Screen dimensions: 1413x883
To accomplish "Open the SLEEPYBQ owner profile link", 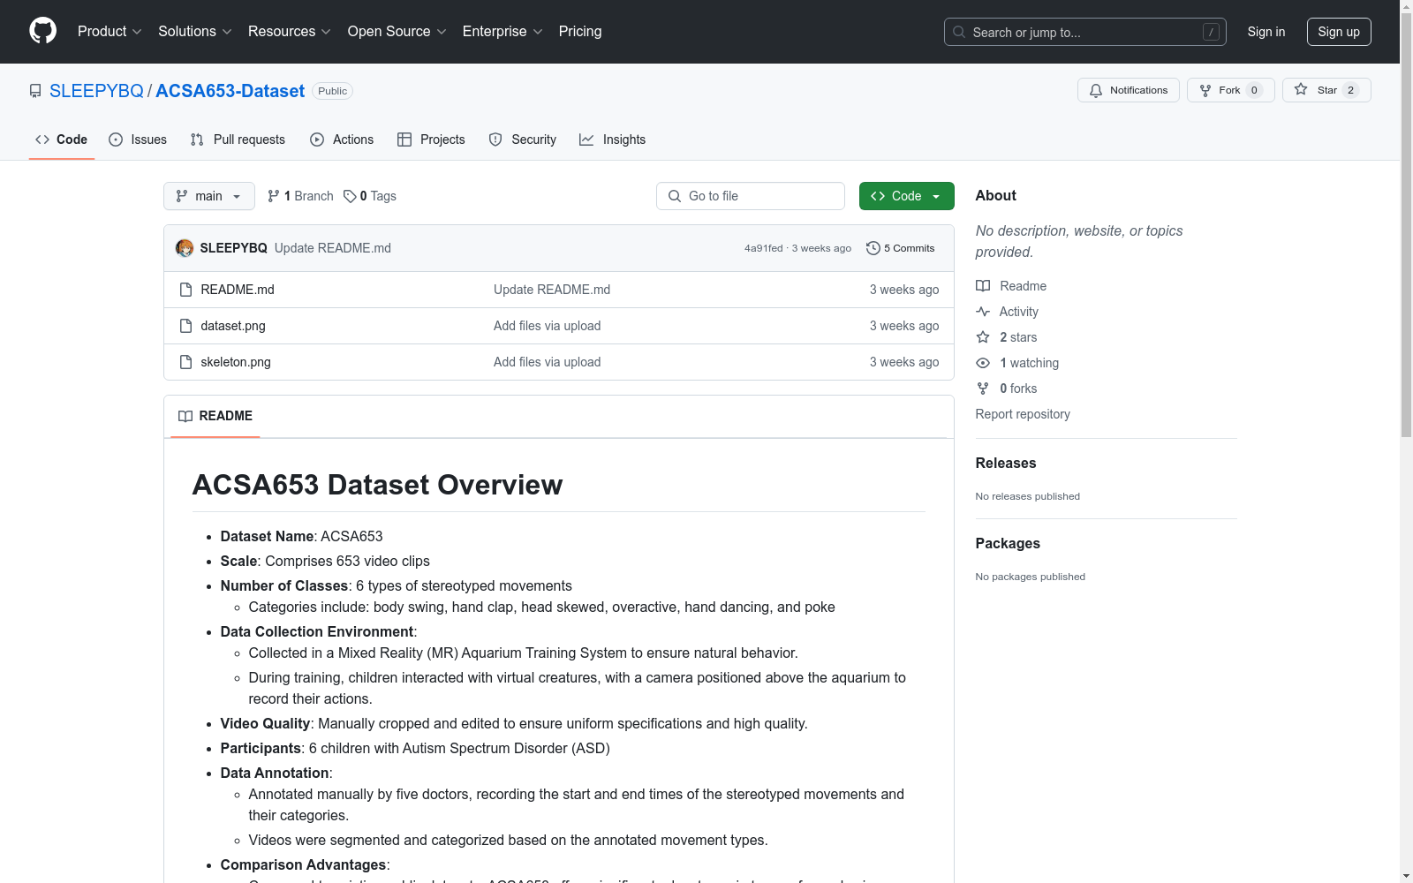I will [96, 91].
